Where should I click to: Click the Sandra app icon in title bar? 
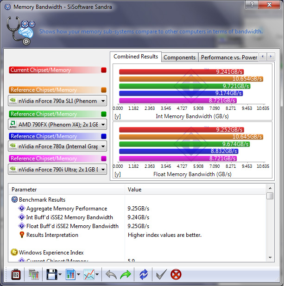[8, 7]
